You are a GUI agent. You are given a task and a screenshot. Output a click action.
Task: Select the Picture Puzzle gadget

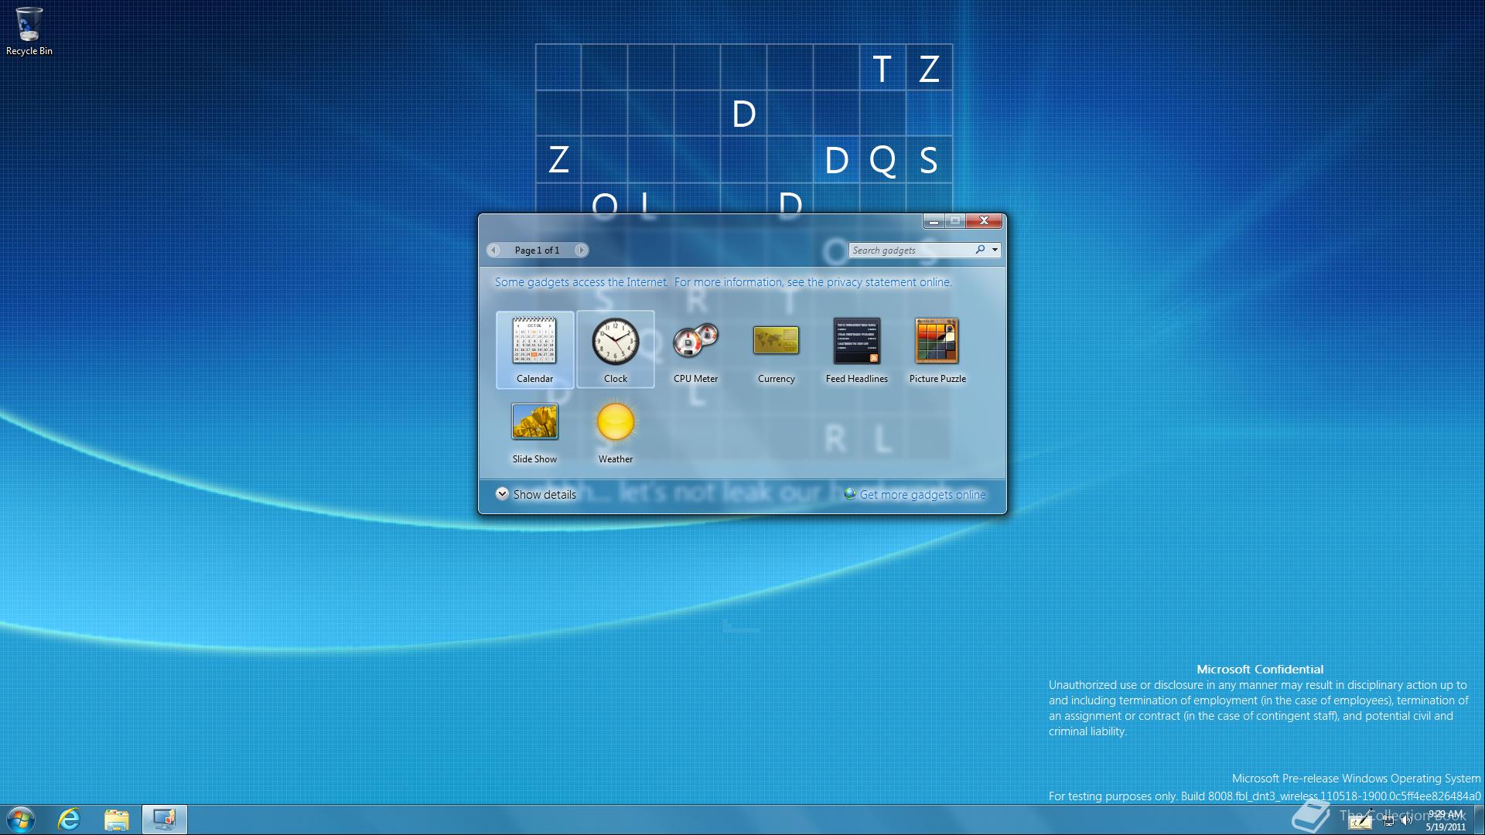[x=937, y=341]
